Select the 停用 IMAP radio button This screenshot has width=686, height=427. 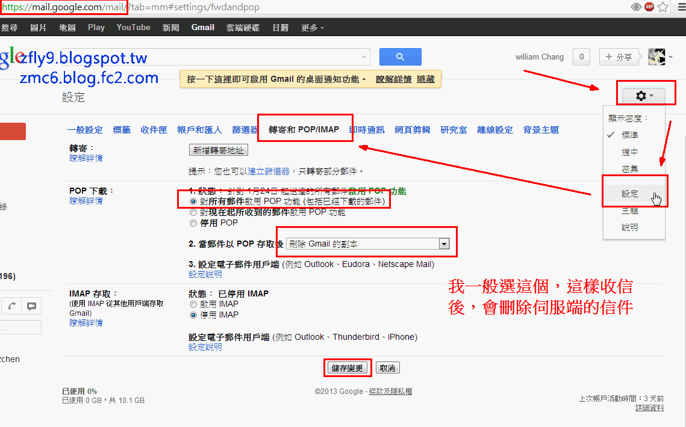coord(193,315)
